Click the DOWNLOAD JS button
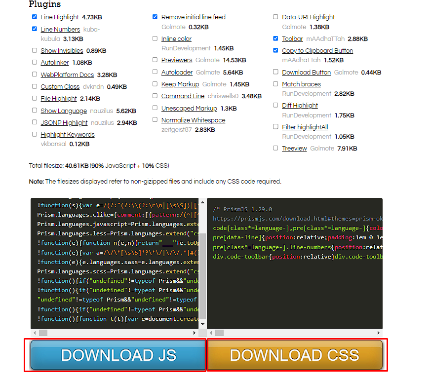431x379 pixels. click(118, 355)
